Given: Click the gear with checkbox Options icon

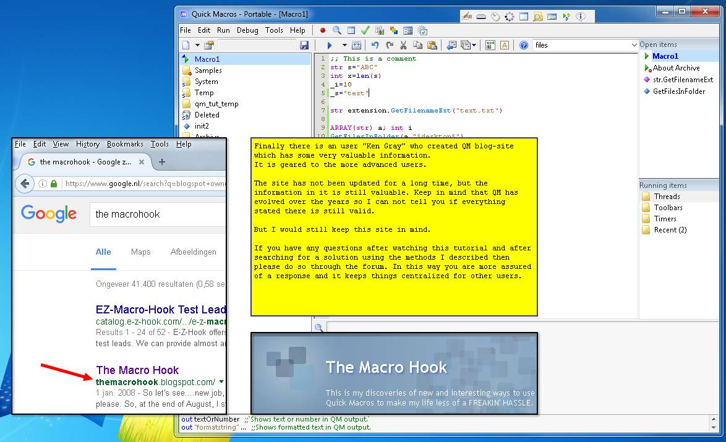Looking at the screenshot, I should pos(423,30).
